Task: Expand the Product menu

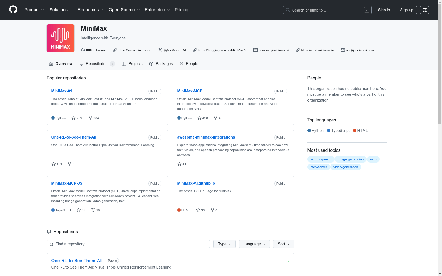Action: [x=34, y=10]
